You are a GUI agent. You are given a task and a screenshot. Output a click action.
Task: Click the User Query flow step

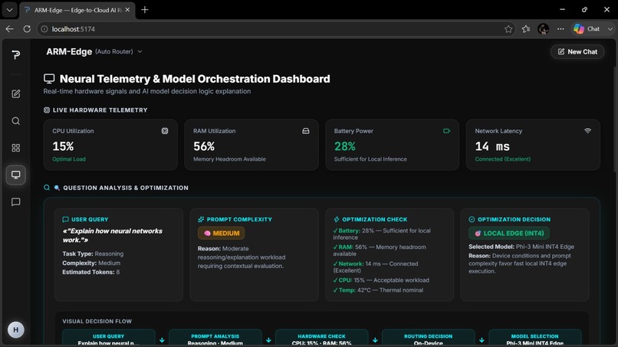108,339
